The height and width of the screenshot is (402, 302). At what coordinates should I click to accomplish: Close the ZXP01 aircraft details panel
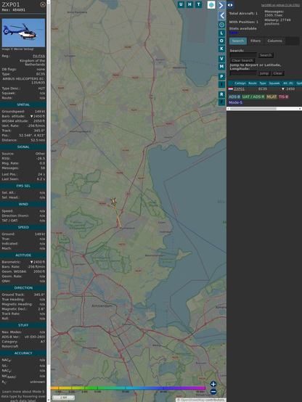43,4
